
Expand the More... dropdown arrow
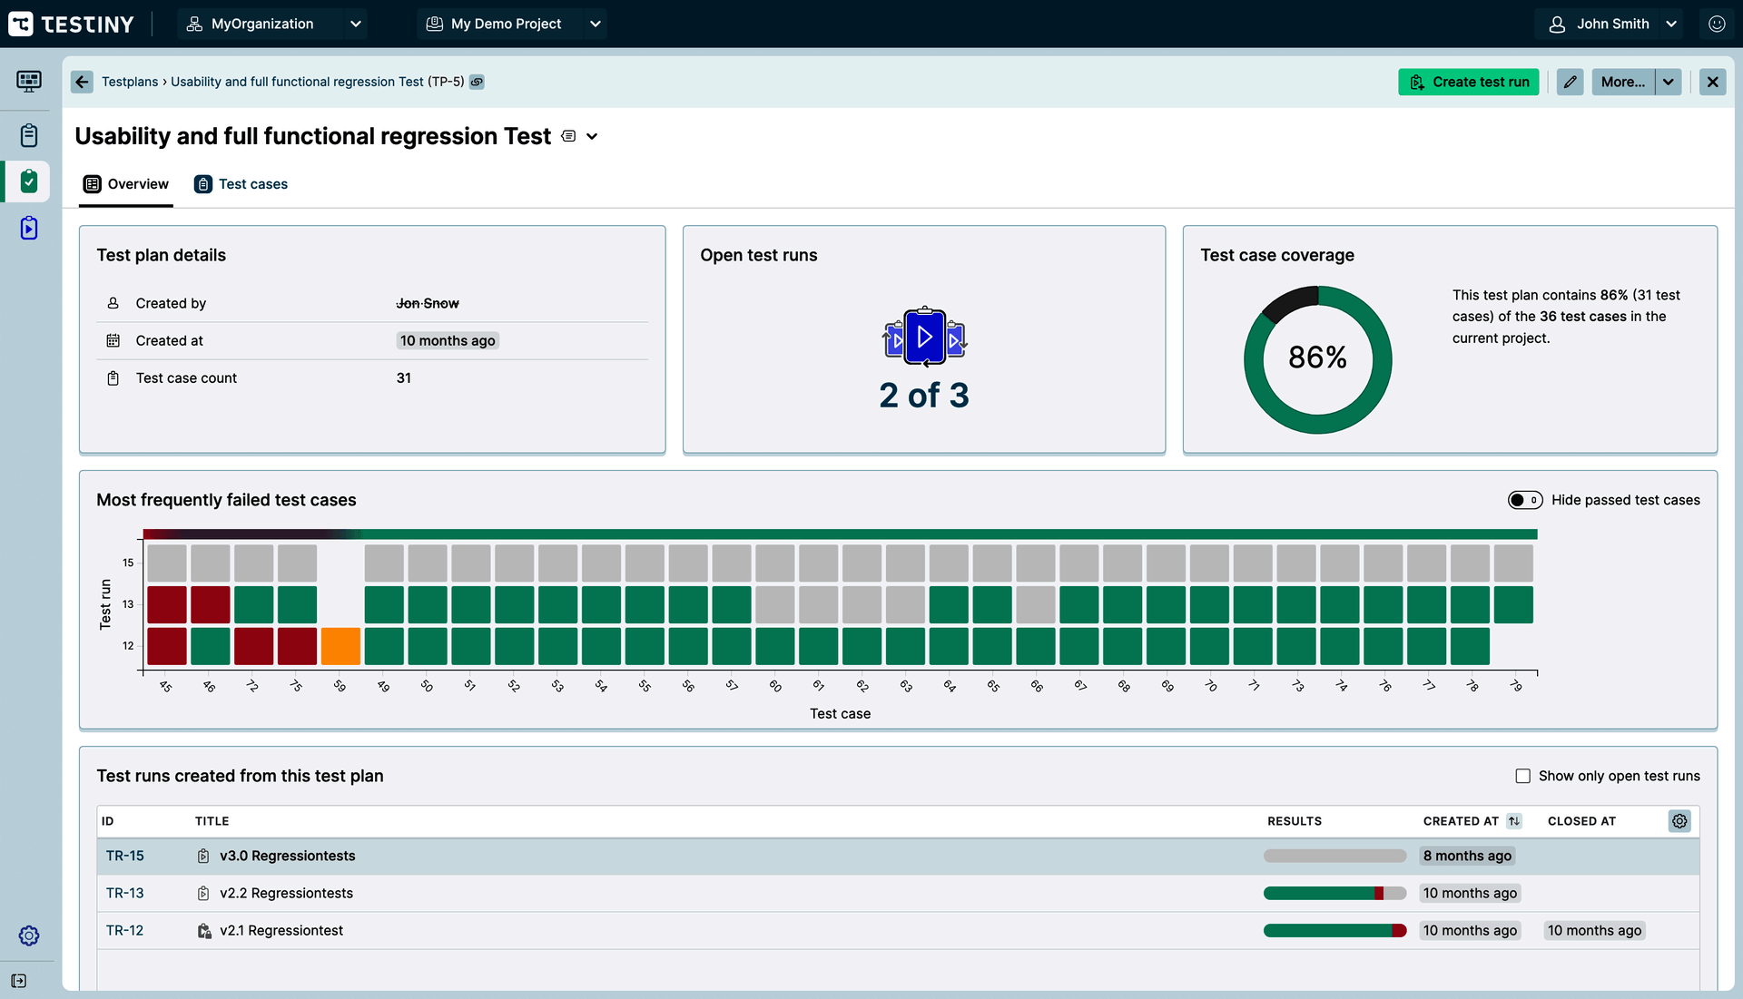pos(1668,82)
